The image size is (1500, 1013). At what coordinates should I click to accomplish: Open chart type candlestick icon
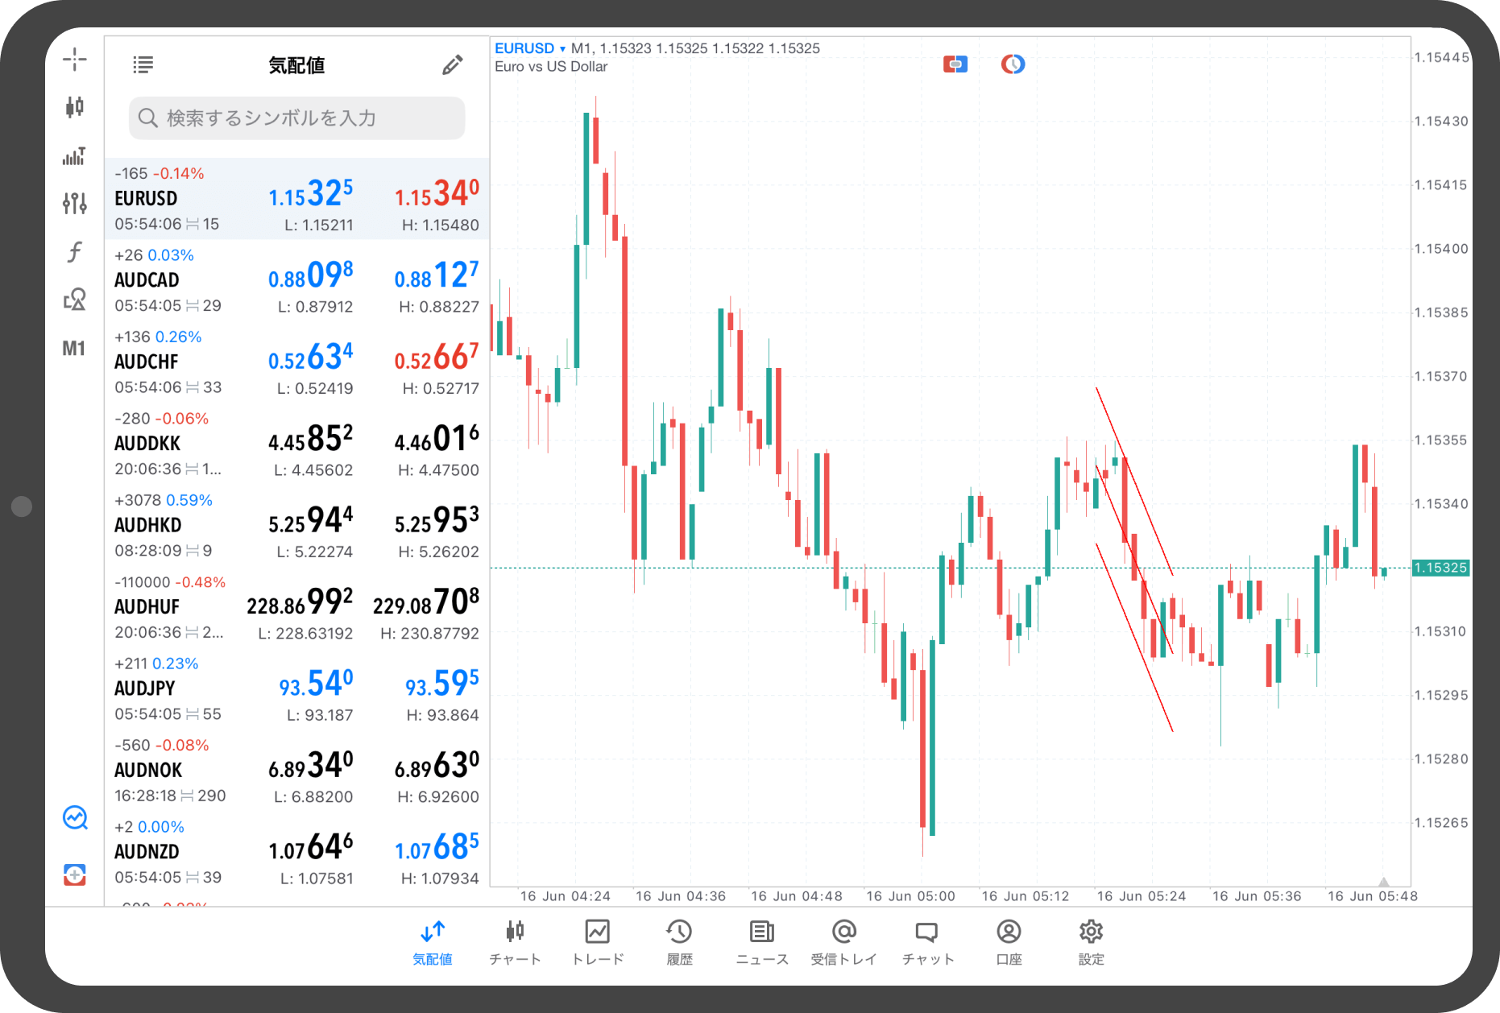coord(74,106)
